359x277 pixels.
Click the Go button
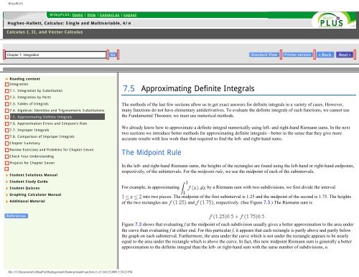click(x=113, y=55)
